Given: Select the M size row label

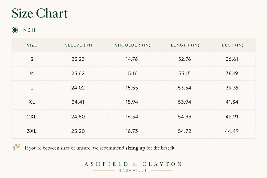Looking at the screenshot, I should 32,73.
